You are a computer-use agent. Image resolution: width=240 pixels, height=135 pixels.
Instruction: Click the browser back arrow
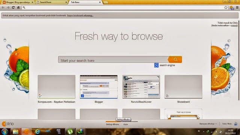click(x=3, y=7)
